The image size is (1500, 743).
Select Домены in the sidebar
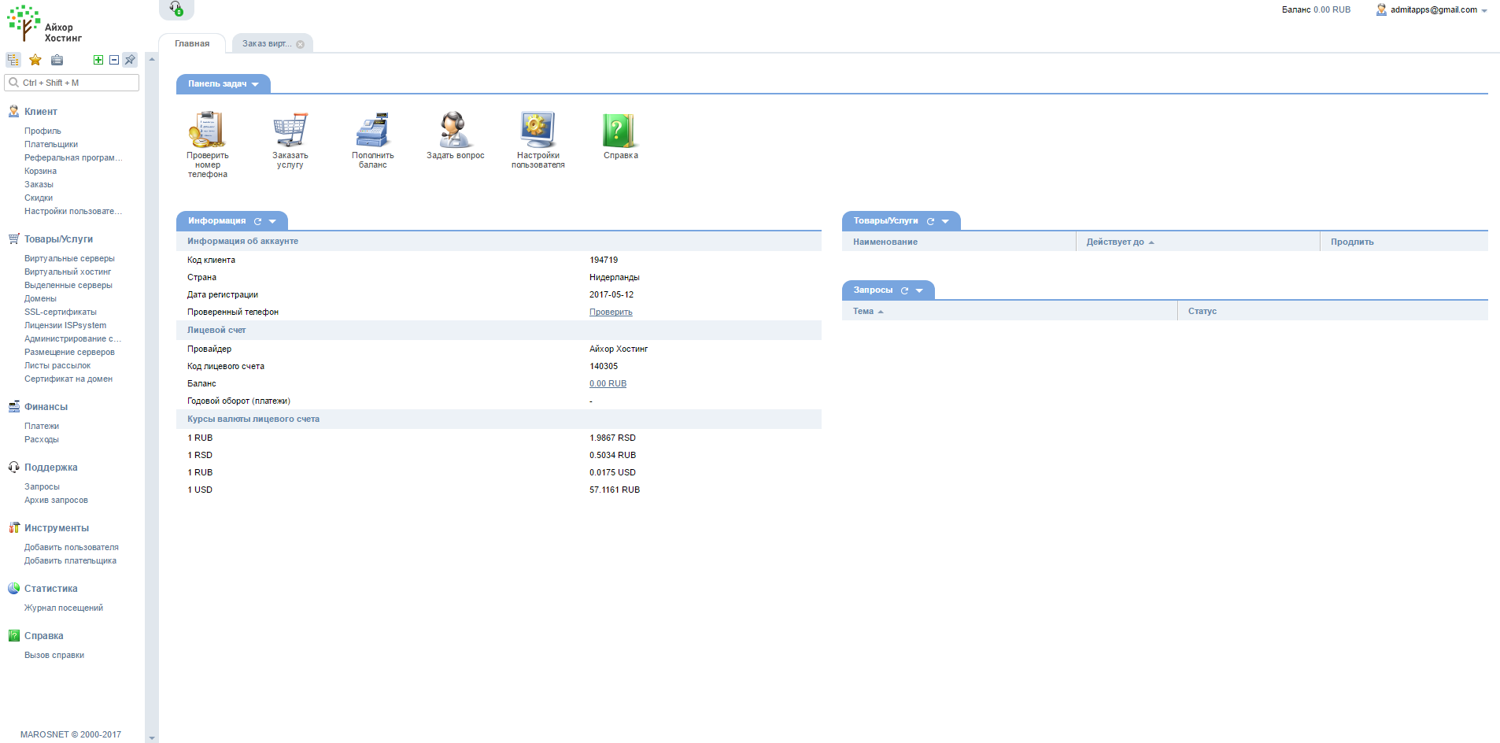[40, 299]
